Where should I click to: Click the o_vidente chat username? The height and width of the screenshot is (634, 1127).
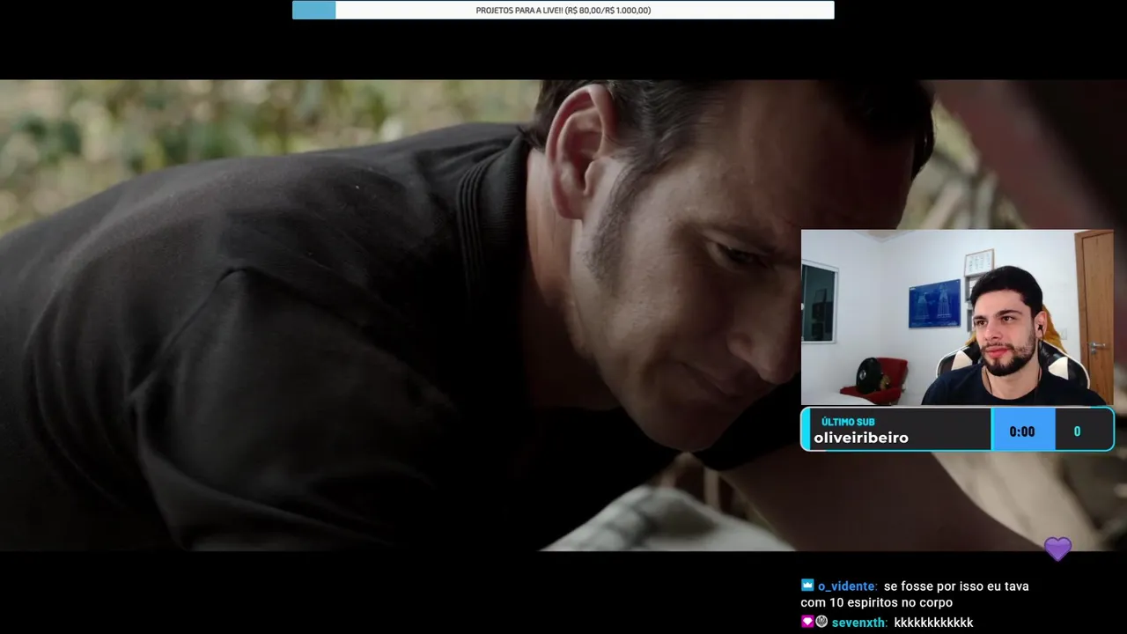click(846, 586)
